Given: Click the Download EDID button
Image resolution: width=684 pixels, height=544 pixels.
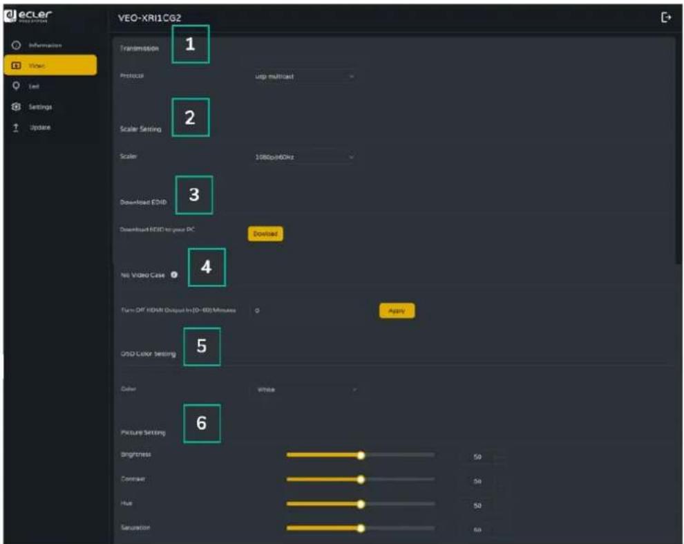Looking at the screenshot, I should (x=265, y=234).
